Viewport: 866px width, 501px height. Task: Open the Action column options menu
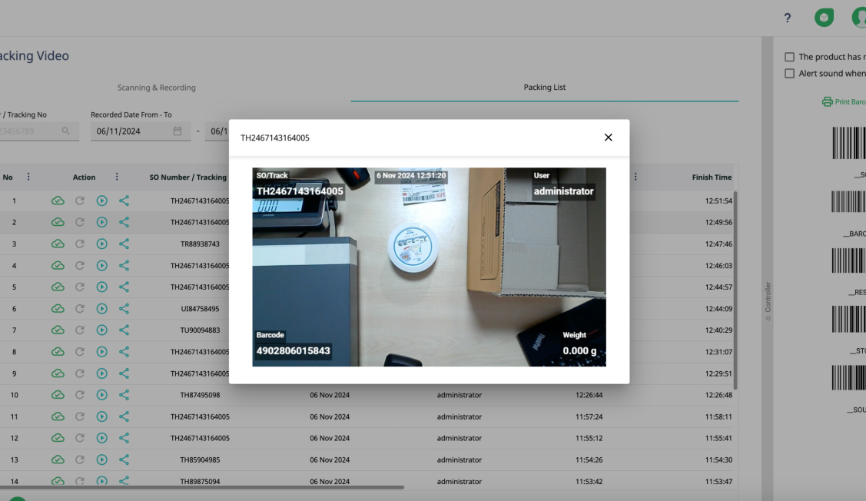point(117,177)
